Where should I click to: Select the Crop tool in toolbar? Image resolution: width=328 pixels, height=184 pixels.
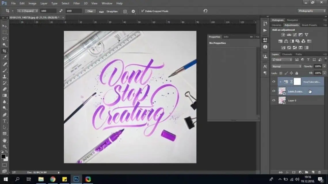5,51
